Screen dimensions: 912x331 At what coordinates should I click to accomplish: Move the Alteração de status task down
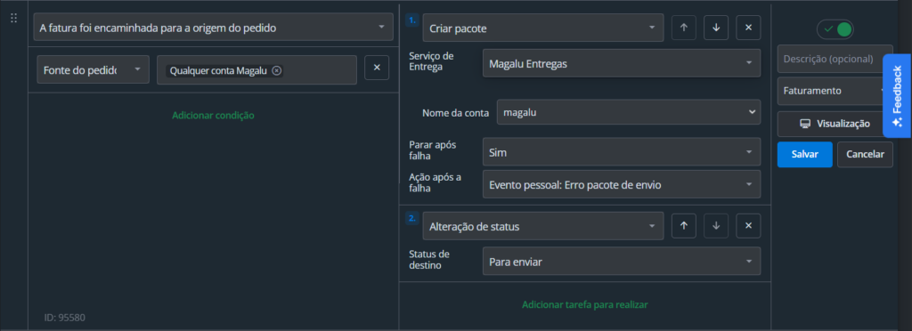coord(716,226)
